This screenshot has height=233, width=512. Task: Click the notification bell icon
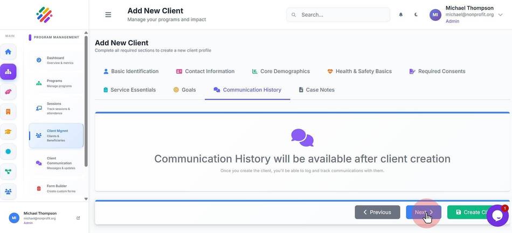point(400,15)
